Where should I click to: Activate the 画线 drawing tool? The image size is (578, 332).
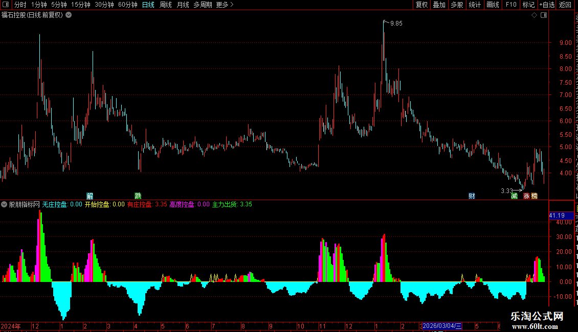click(493, 5)
